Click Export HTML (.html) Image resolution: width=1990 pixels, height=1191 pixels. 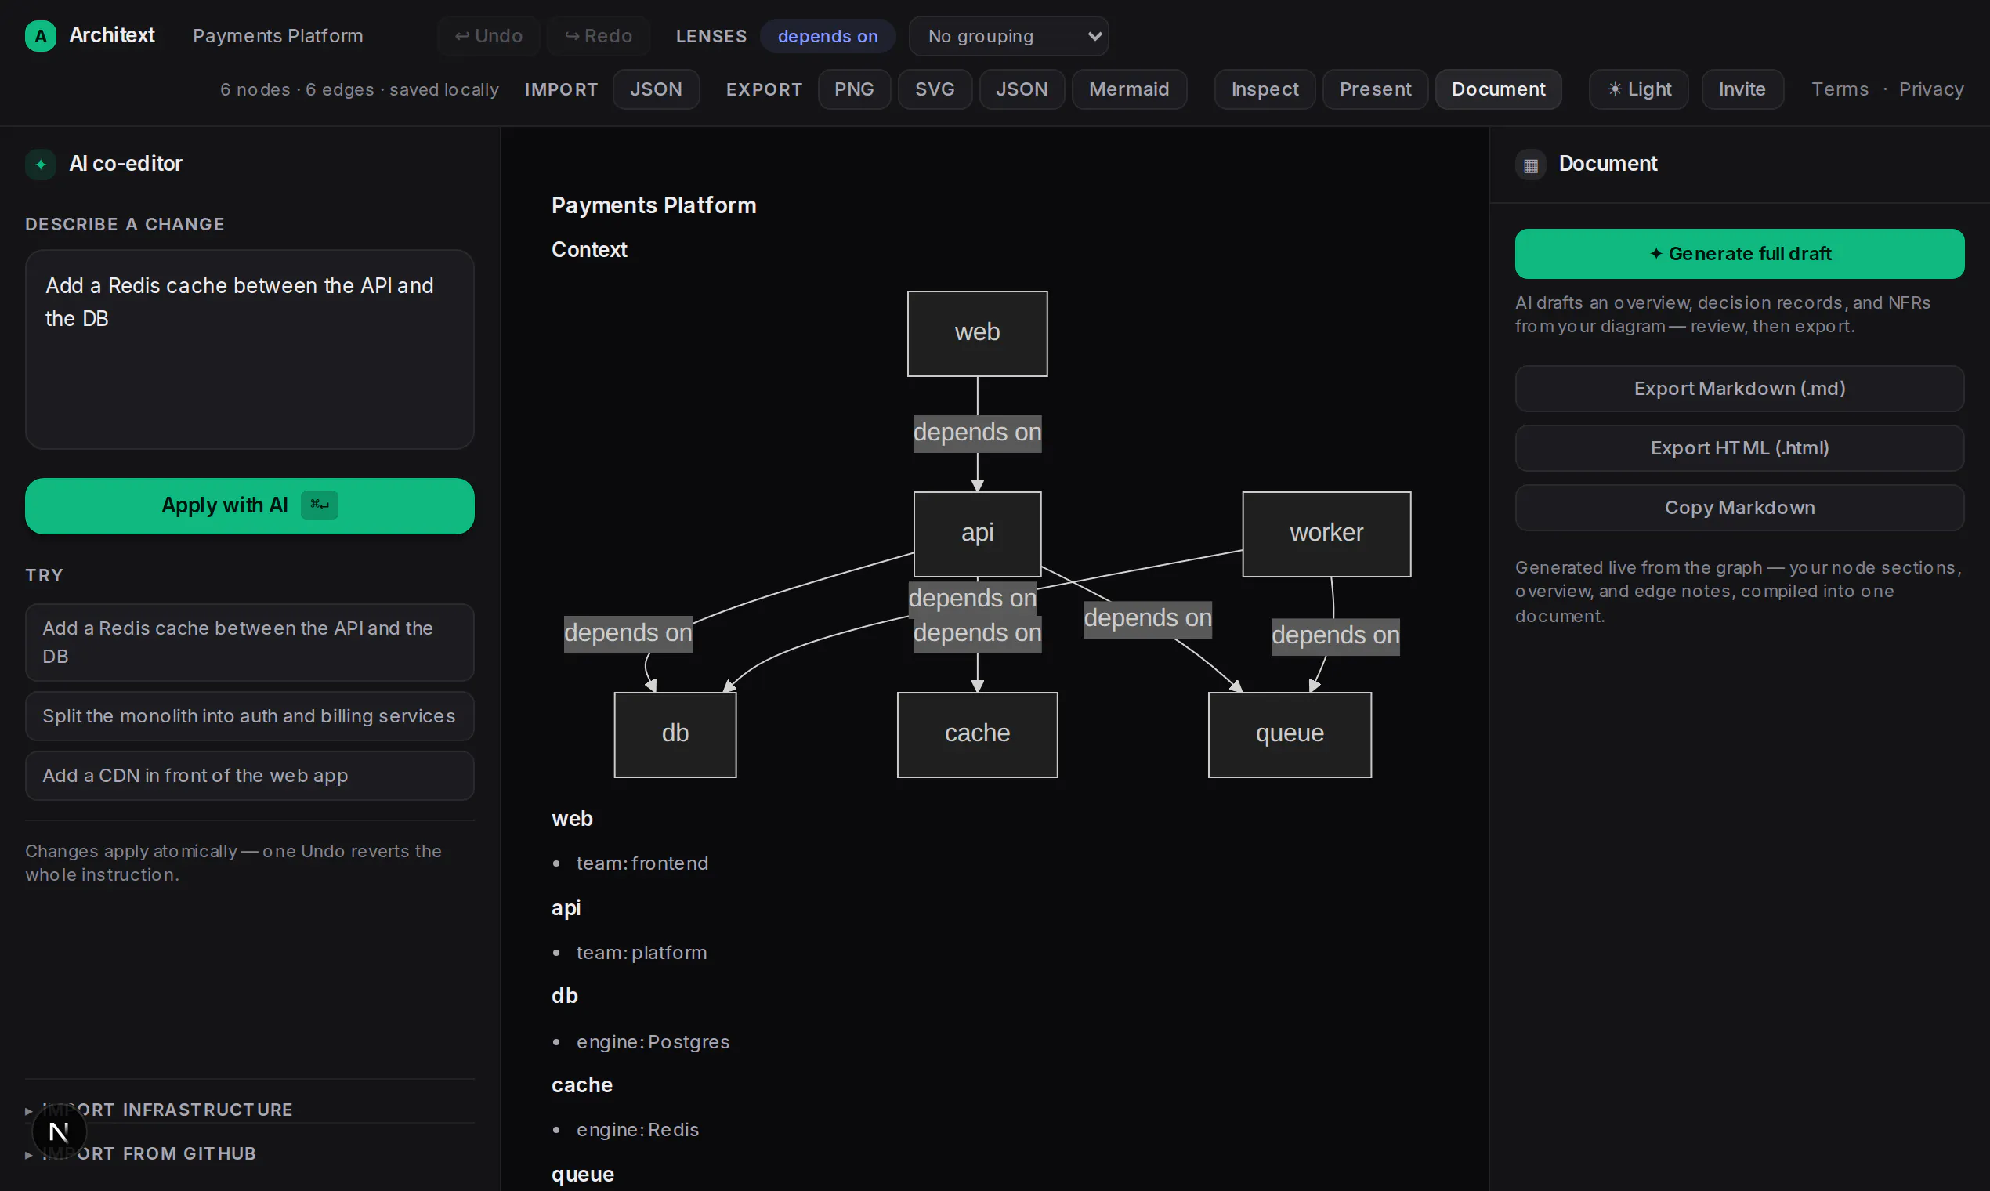pyautogui.click(x=1739, y=448)
